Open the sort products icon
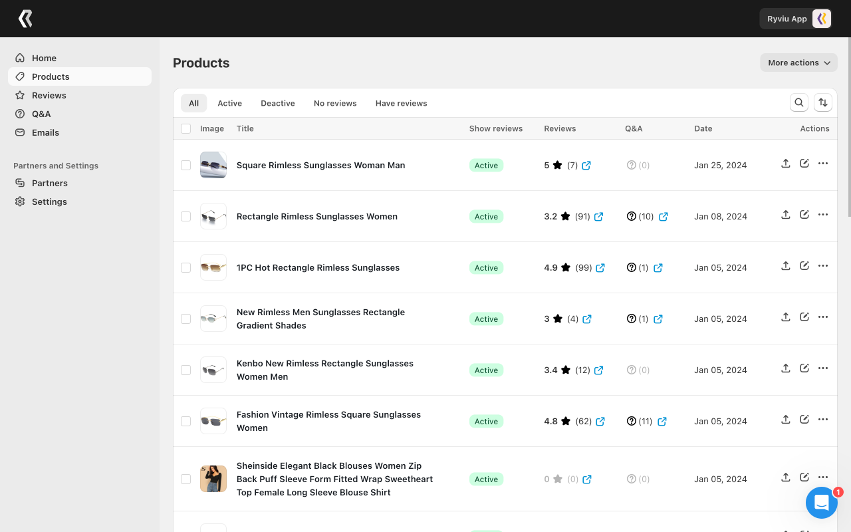851x532 pixels. click(x=823, y=102)
